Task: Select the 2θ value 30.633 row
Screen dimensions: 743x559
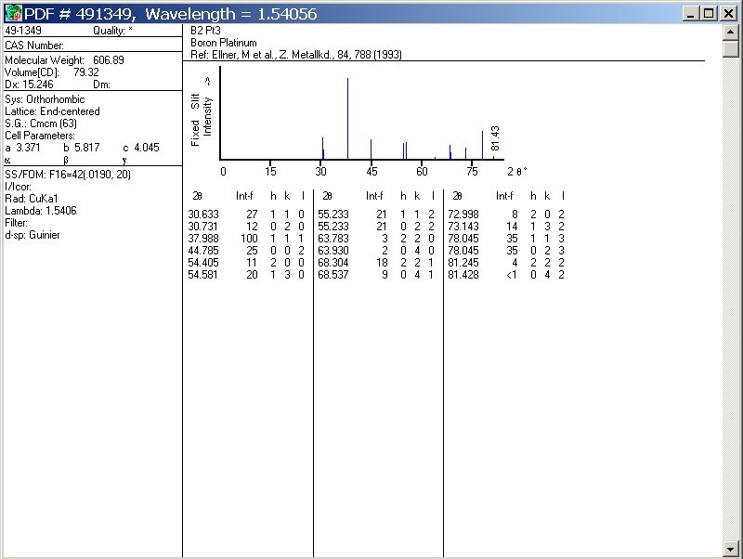Action: point(246,214)
